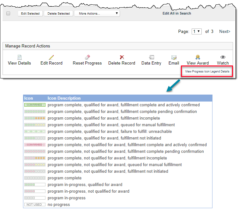
Task: Click the View Award label
Action: coord(198,63)
